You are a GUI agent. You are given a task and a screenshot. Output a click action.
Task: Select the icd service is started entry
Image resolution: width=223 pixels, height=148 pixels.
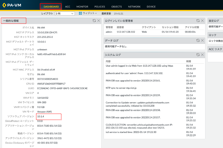click(x=154, y=134)
